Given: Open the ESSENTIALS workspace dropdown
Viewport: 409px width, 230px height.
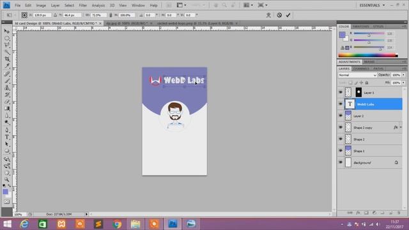Looking at the screenshot, I should pos(372,5).
